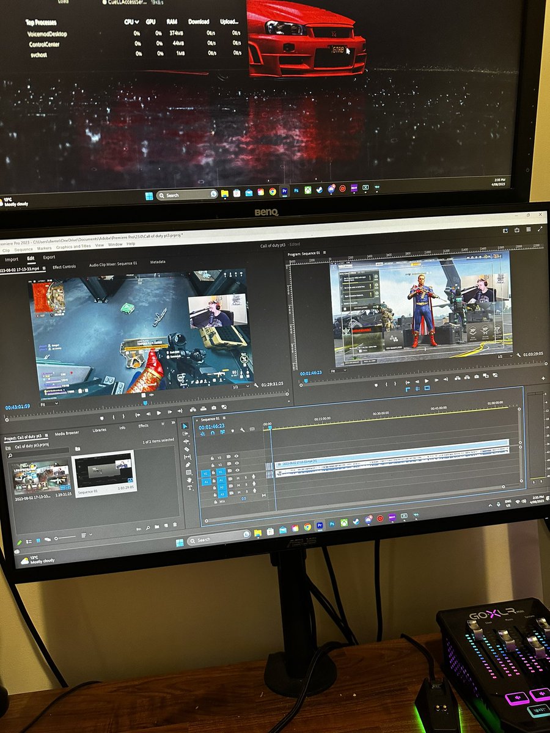Solo audio track A1
The width and height of the screenshot is (550, 733).
pos(245,478)
